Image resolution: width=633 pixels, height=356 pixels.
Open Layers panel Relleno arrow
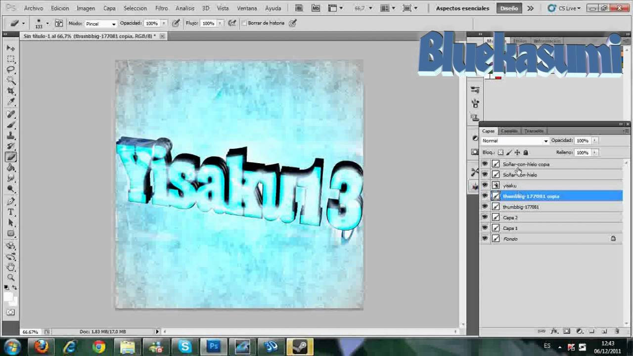tap(595, 152)
